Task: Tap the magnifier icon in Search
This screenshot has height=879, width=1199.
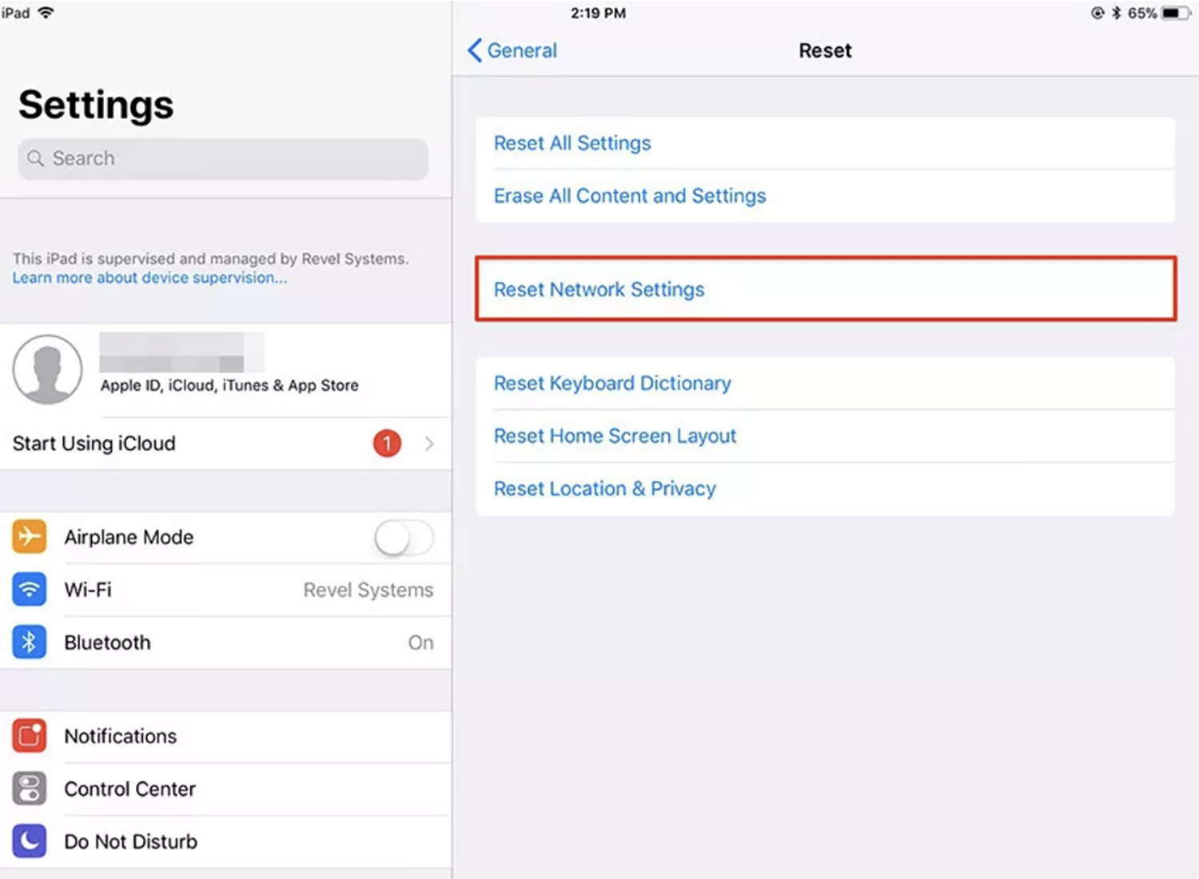Action: click(x=35, y=158)
